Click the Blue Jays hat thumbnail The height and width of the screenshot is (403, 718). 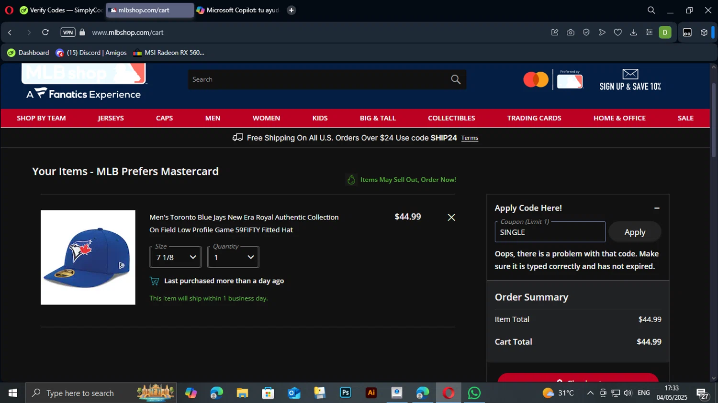88,257
